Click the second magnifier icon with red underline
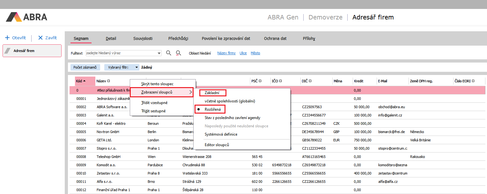 (x=179, y=53)
